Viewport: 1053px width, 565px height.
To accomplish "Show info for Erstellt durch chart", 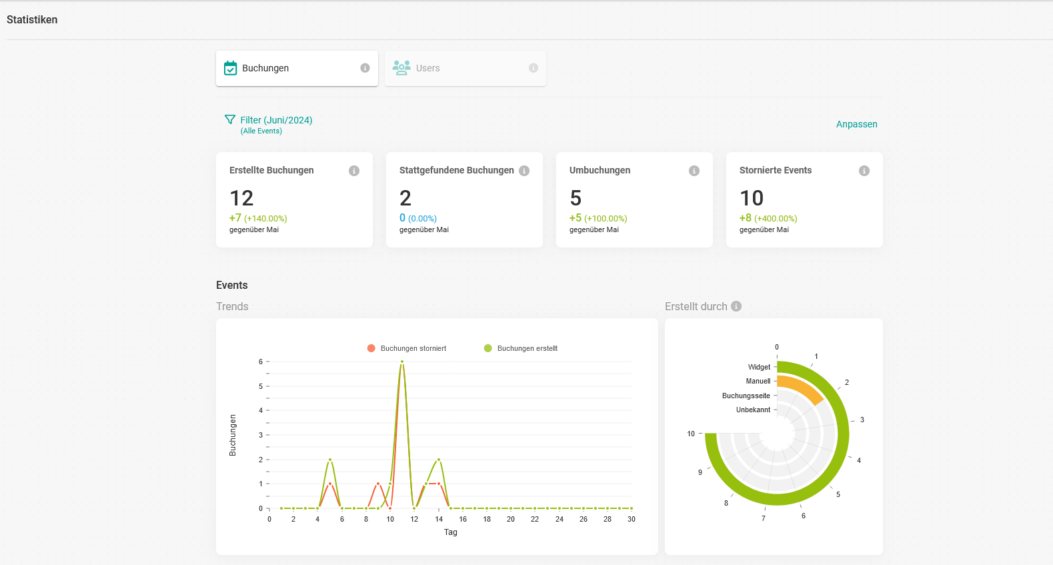I will point(736,306).
